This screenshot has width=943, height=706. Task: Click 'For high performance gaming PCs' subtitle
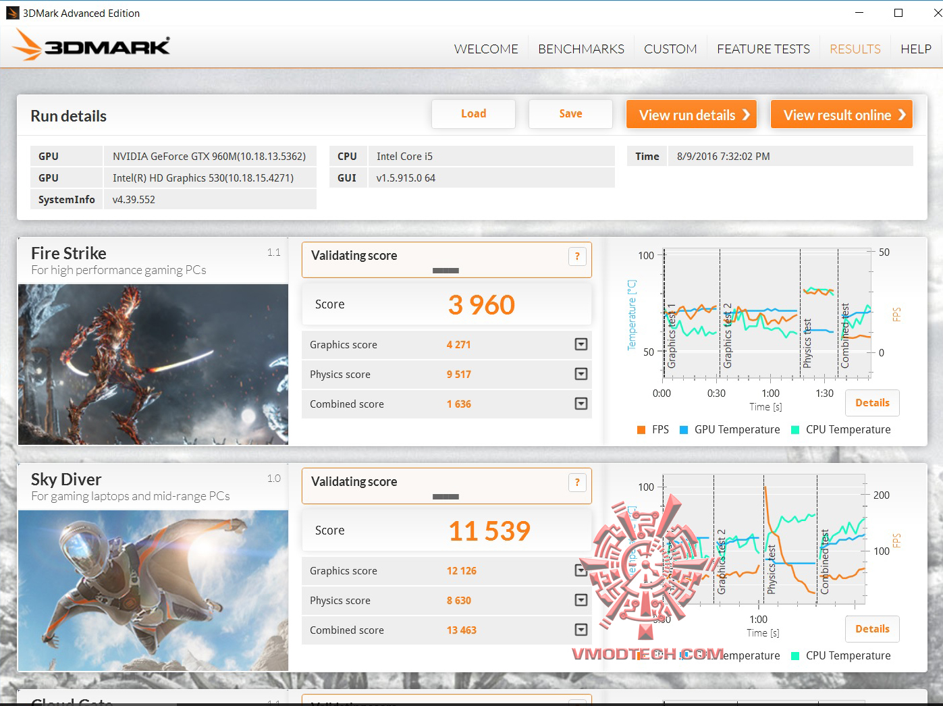coord(119,270)
